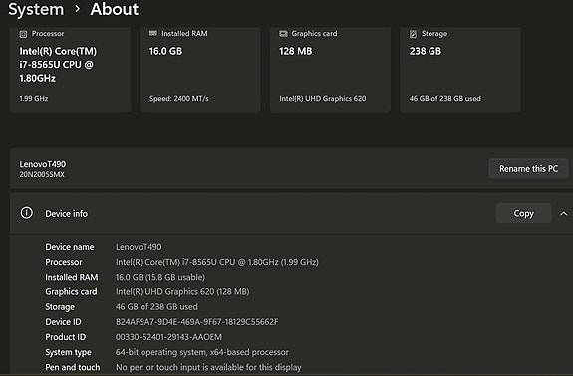
Task: Click the 'Storage' row label in Device info
Action: pos(60,307)
